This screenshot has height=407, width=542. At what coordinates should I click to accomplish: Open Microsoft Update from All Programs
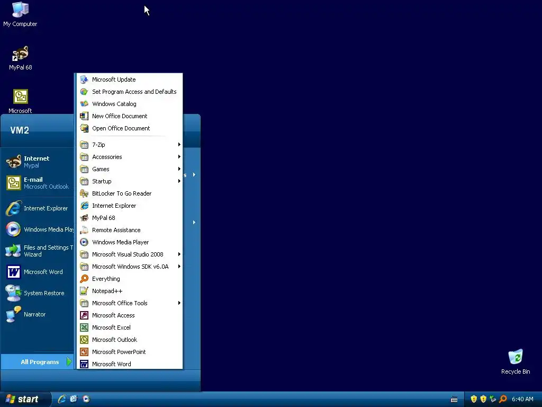coord(129,79)
